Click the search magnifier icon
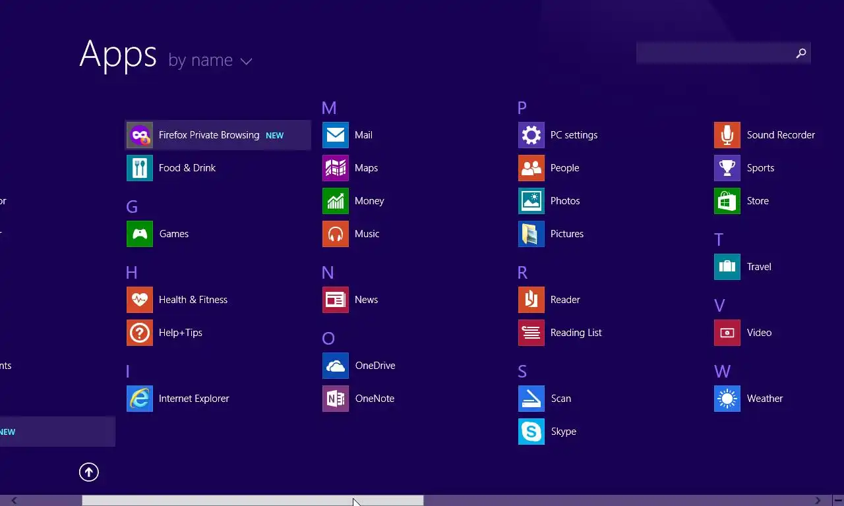 tap(801, 53)
